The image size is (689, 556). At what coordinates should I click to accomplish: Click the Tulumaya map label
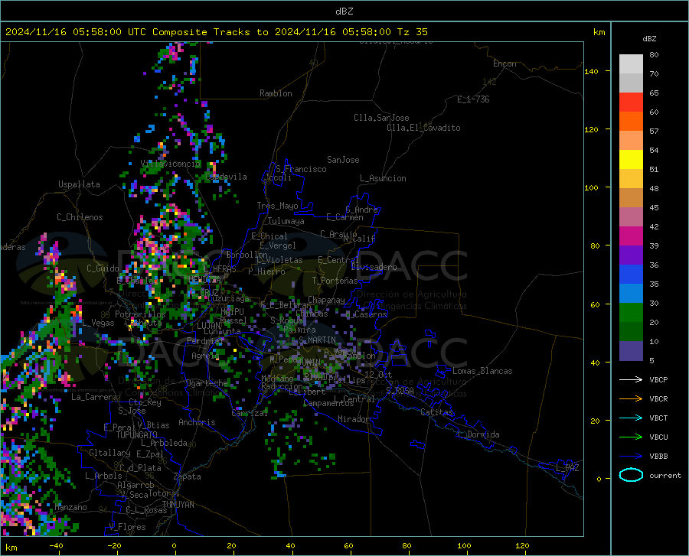tap(286, 221)
